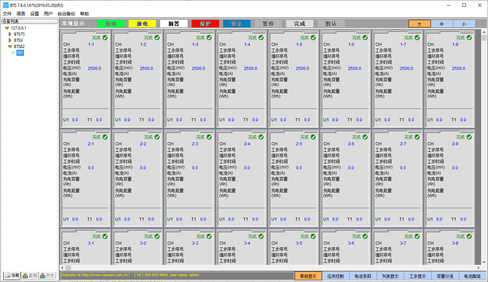
Task: Select device 001 in the tree
Action: (20, 53)
